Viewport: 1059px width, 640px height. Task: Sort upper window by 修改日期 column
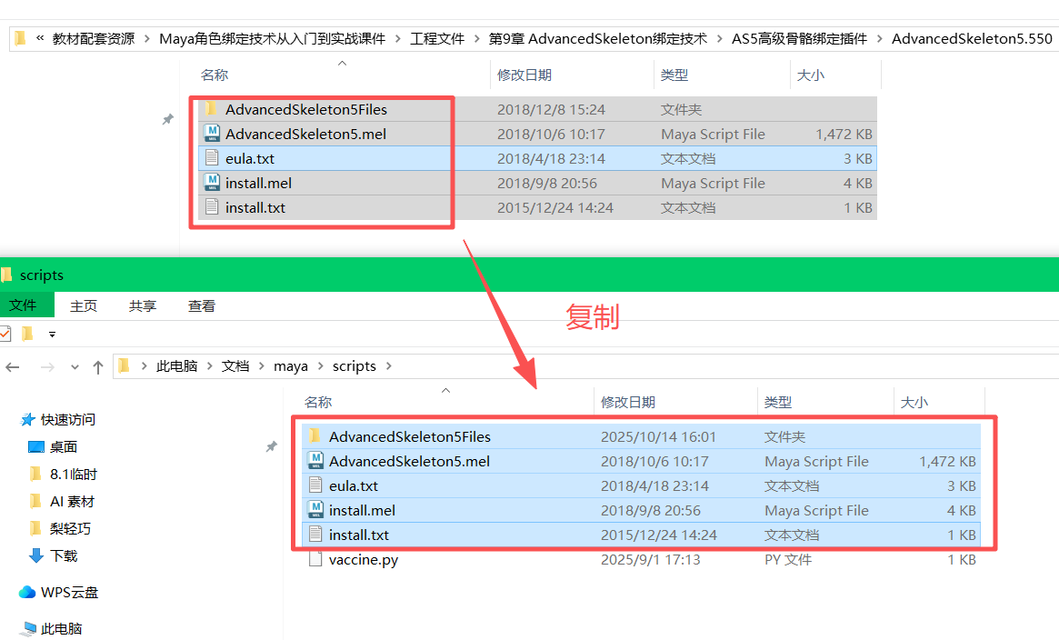click(x=525, y=75)
